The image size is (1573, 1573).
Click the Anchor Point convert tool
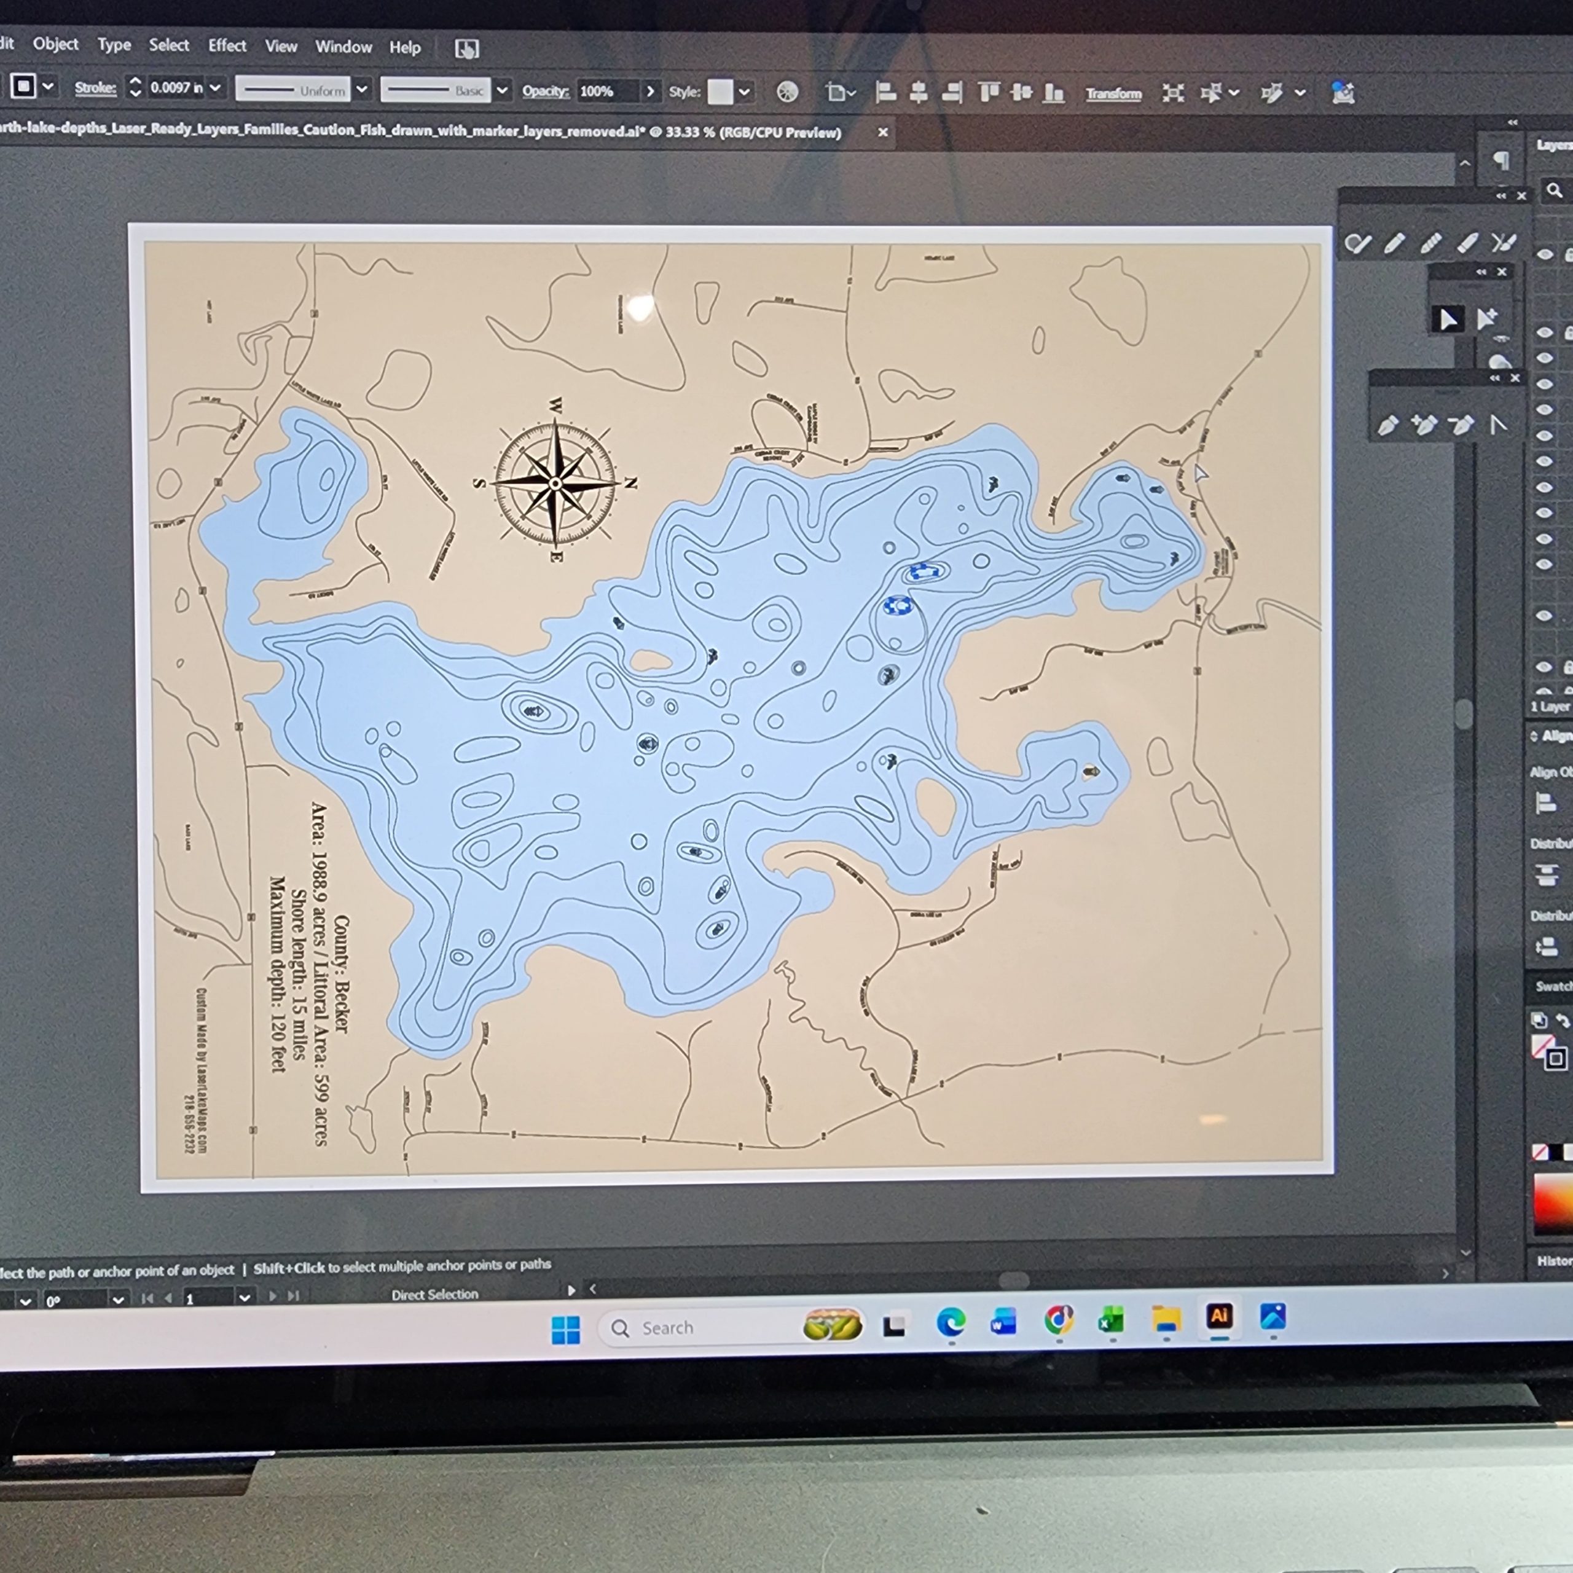click(1498, 425)
